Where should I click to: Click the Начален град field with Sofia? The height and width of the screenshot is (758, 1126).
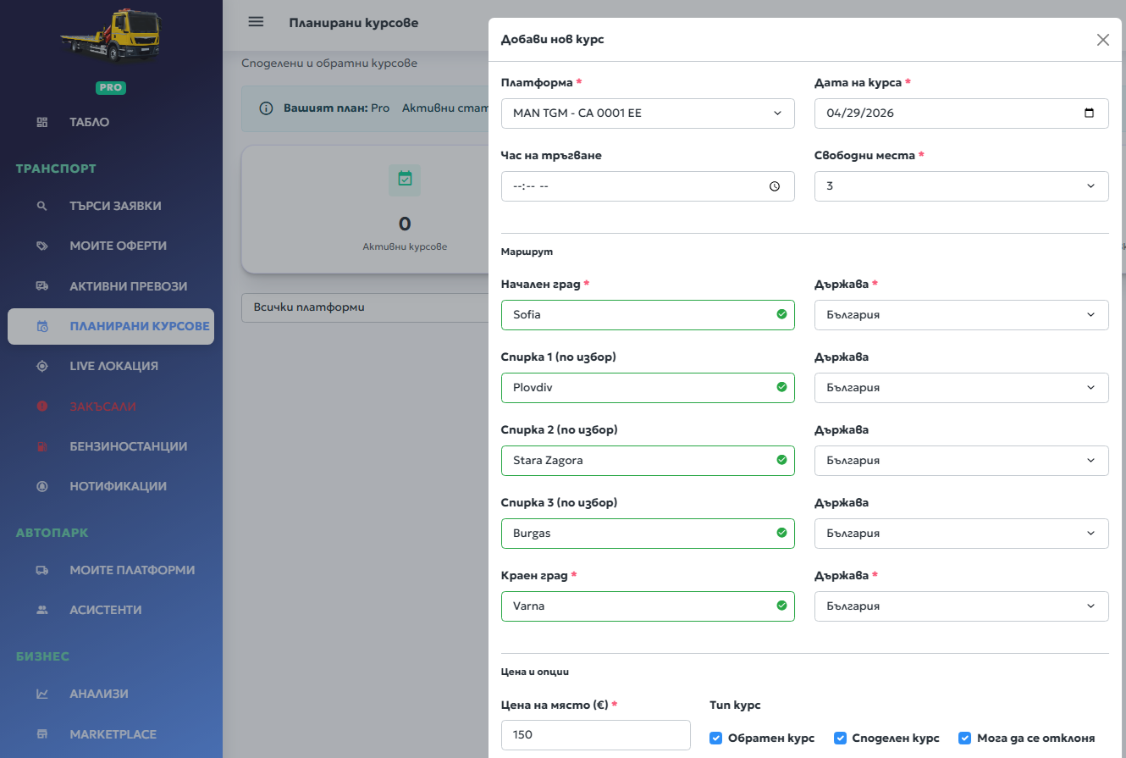point(648,315)
